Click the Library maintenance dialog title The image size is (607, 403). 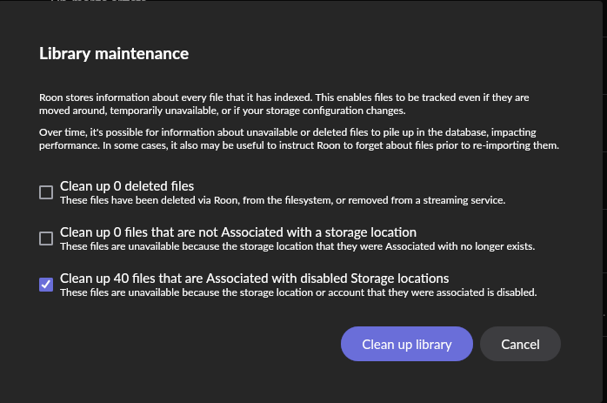[x=114, y=54]
